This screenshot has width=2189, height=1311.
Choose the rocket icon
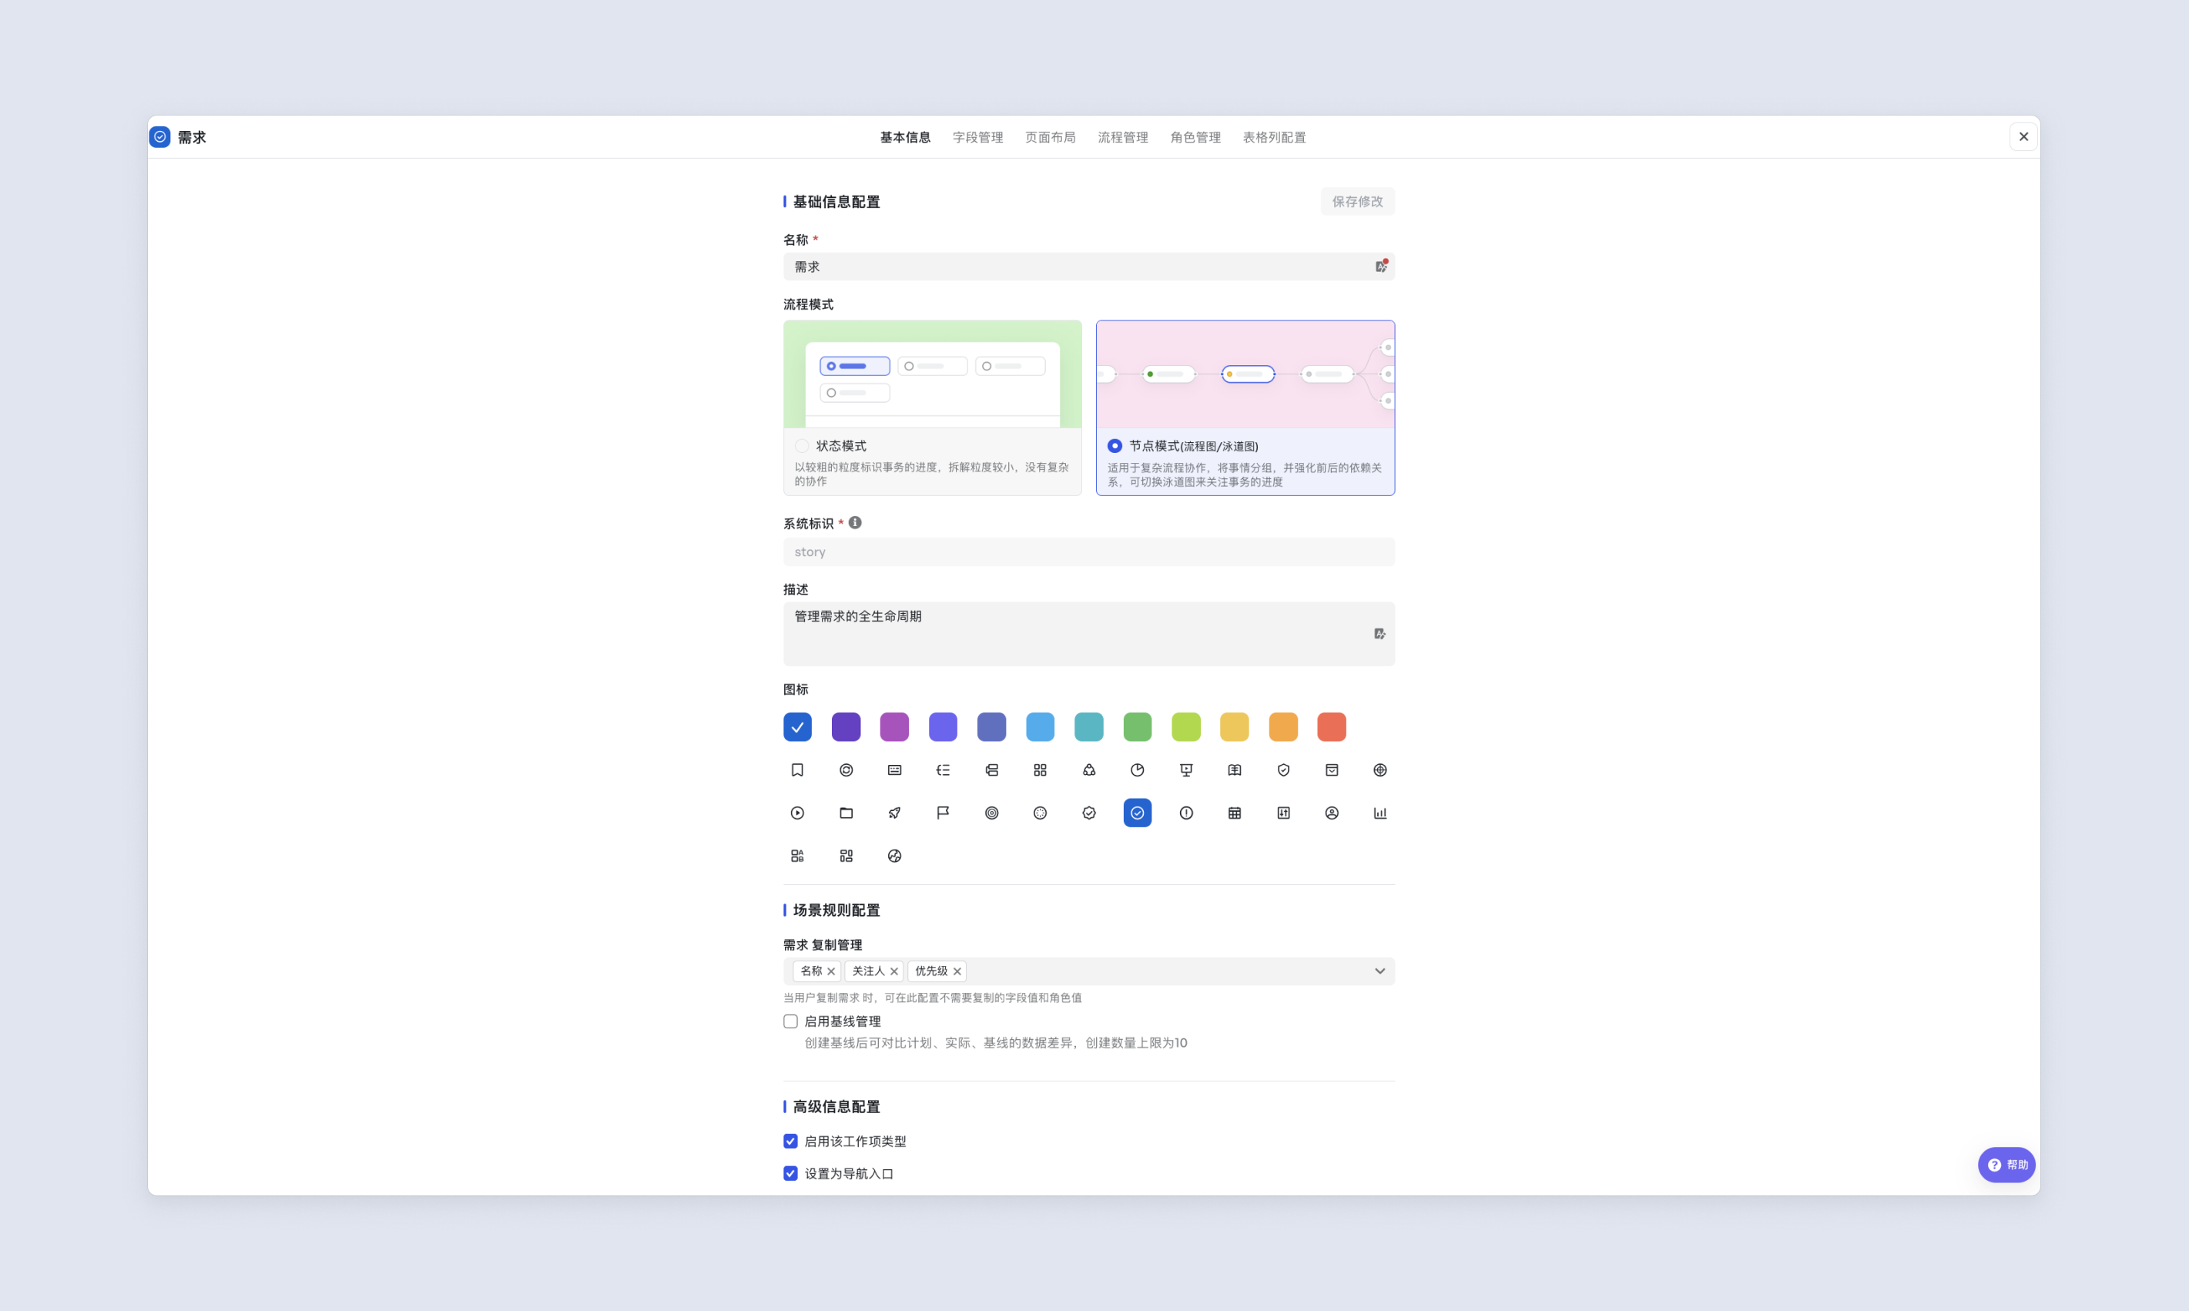(x=894, y=813)
